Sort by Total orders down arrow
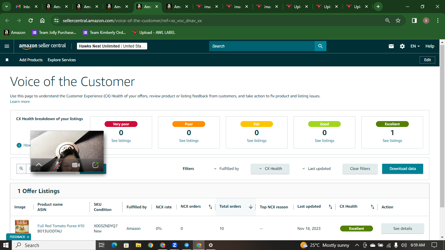 pos(251,207)
